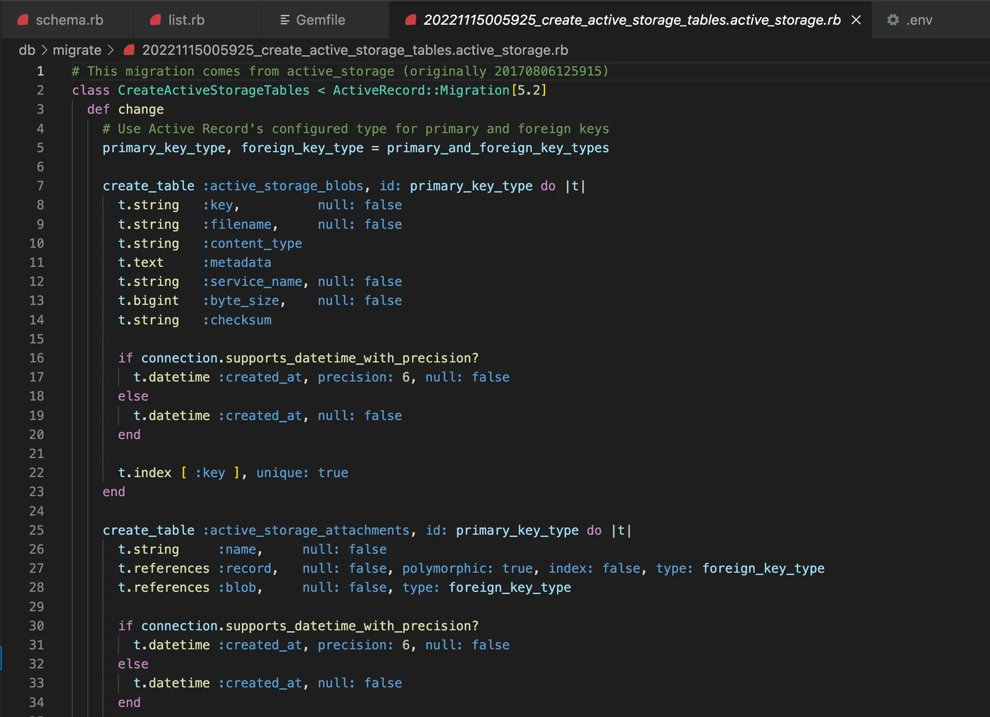Click ':byte_size' on the t.bigint line
The height and width of the screenshot is (717, 990).
(241, 301)
